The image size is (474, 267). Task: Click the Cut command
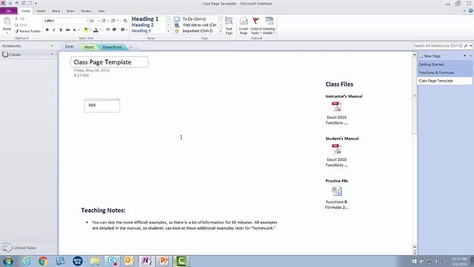tap(20, 19)
